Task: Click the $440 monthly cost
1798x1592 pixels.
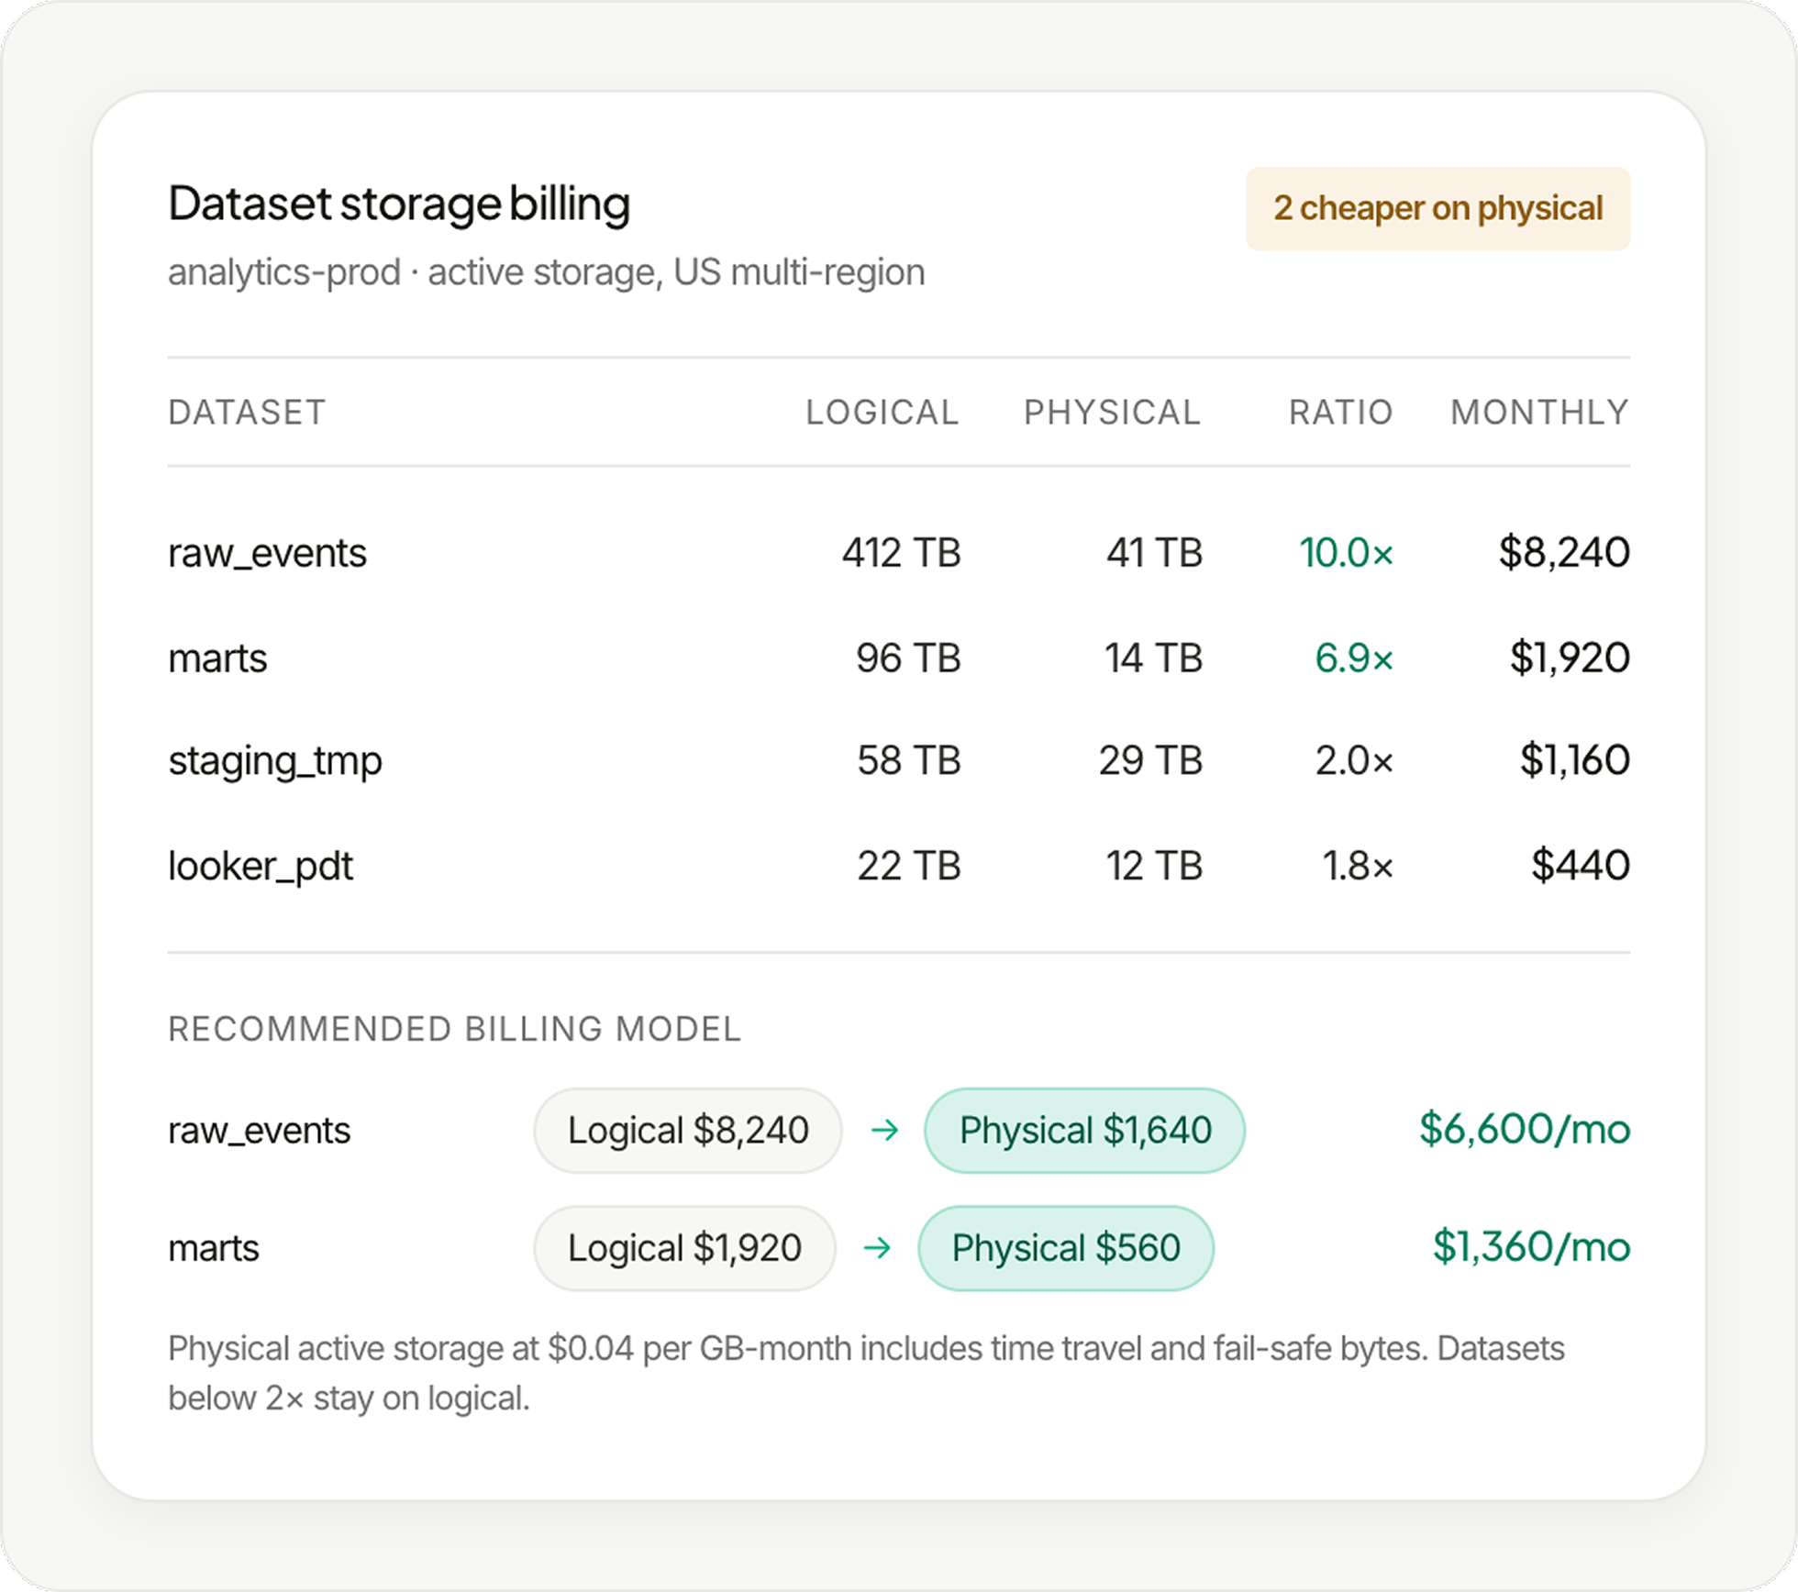Action: tap(1580, 866)
